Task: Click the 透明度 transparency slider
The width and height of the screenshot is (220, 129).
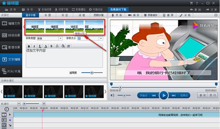Action: coord(92,73)
